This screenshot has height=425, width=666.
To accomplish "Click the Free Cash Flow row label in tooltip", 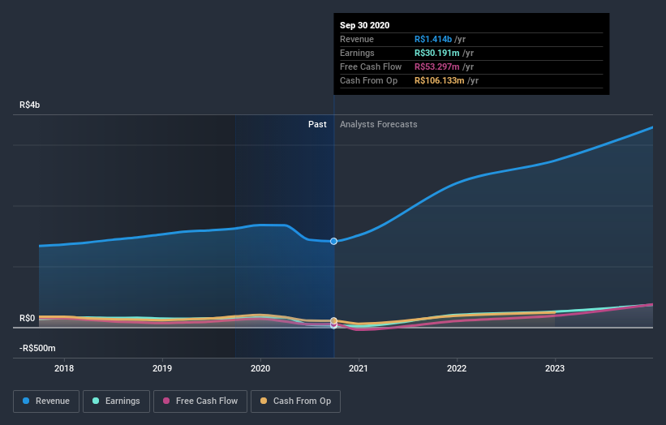I will [x=371, y=67].
